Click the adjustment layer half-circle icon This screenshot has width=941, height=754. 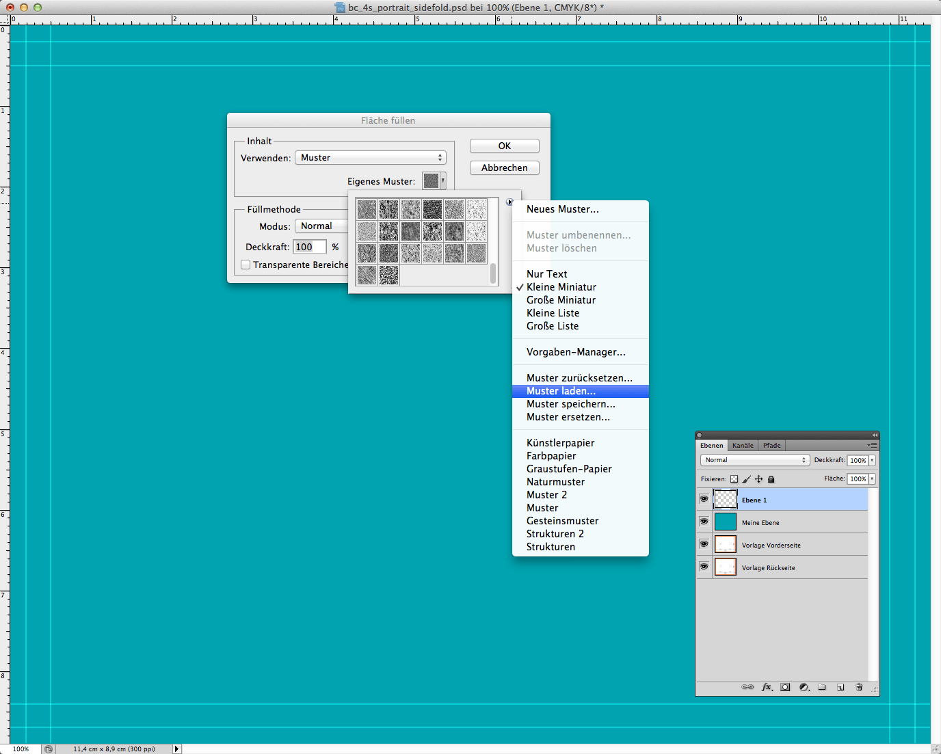[804, 687]
